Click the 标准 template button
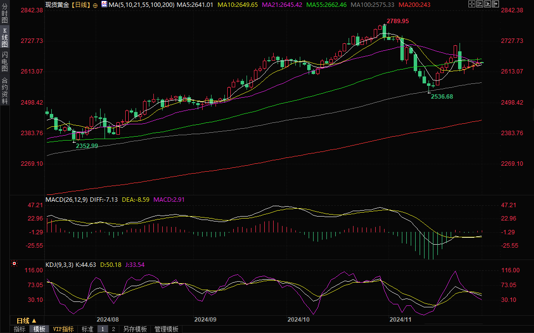534x333 pixels. (x=87, y=329)
